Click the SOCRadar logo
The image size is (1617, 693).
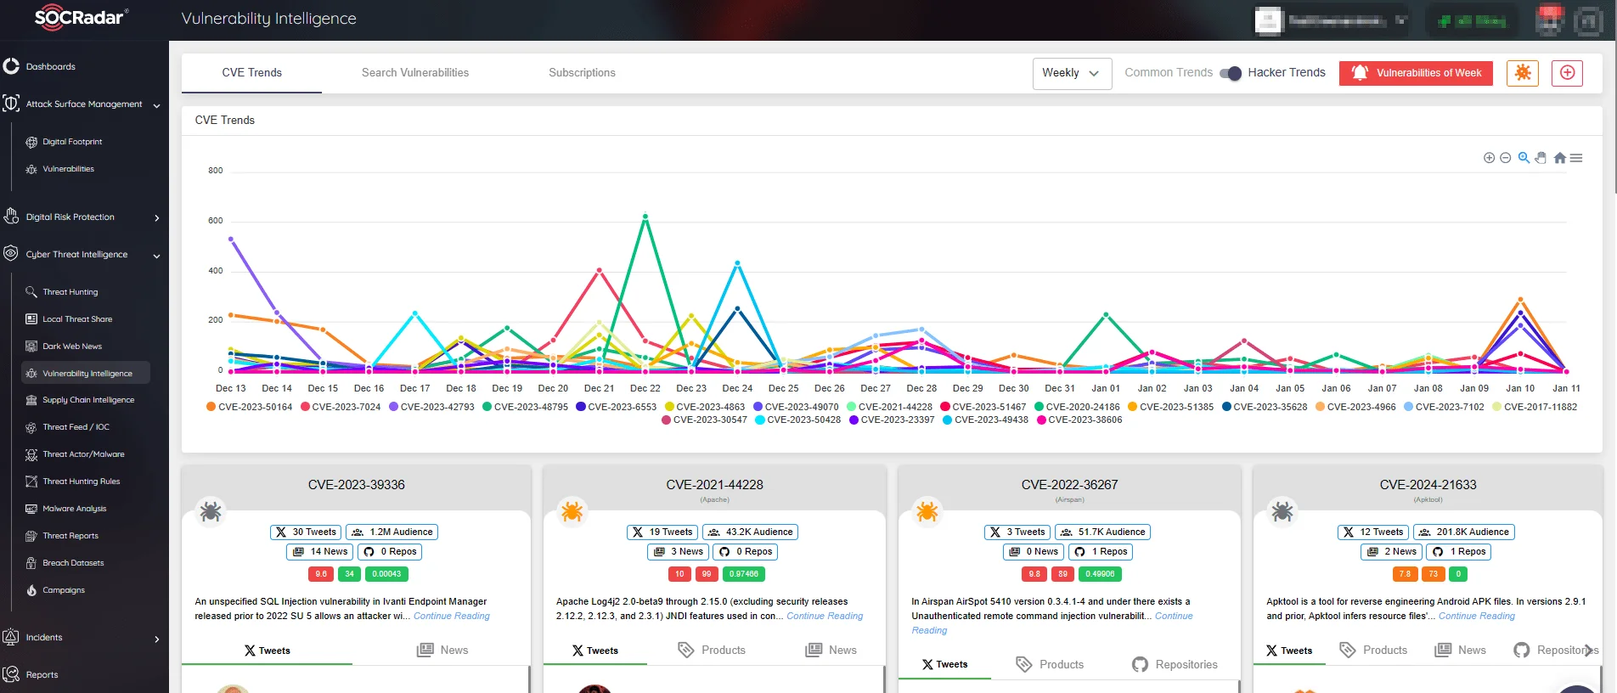pyautogui.click(x=82, y=18)
